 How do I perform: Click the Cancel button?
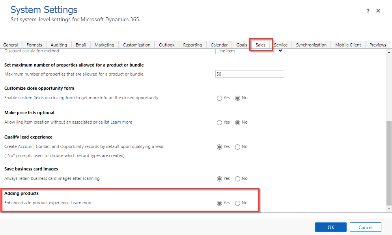(x=366, y=227)
